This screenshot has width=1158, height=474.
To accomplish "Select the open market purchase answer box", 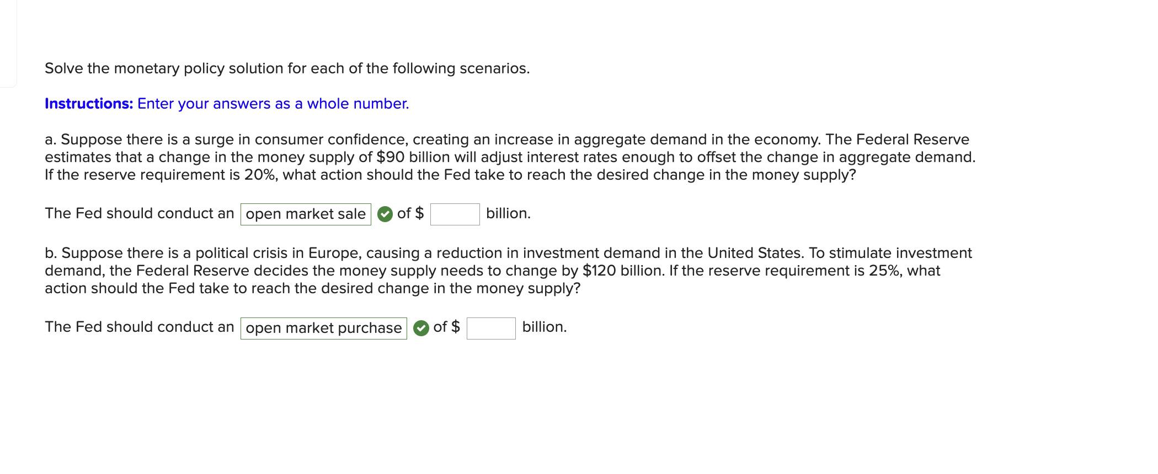I will click(323, 328).
